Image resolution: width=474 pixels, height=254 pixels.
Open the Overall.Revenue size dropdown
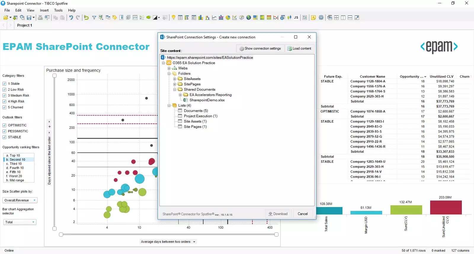tap(20, 200)
